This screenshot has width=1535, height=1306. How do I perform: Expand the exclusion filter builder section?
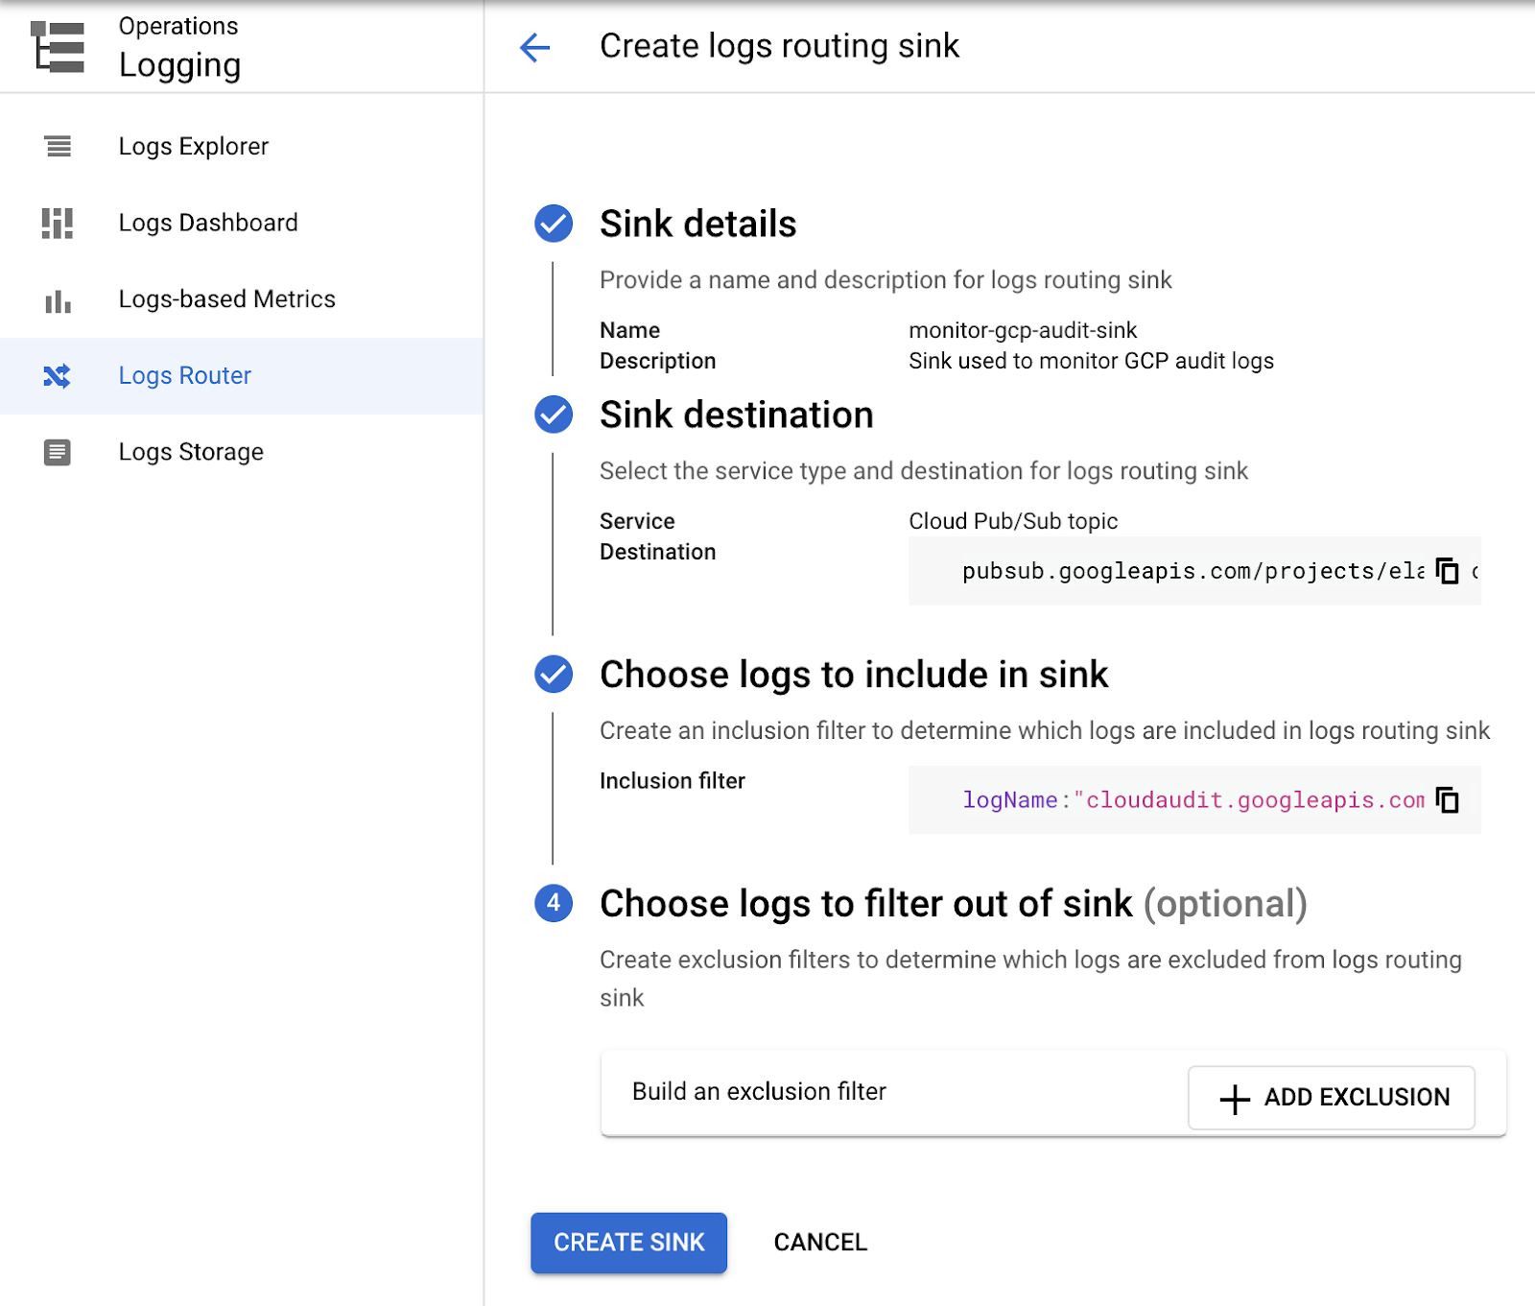(x=1332, y=1098)
